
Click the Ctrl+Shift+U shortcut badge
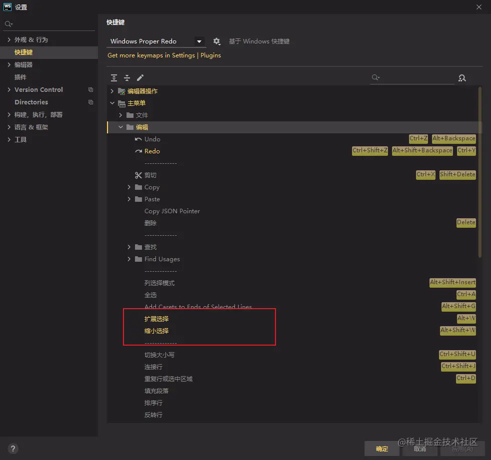coord(457,354)
